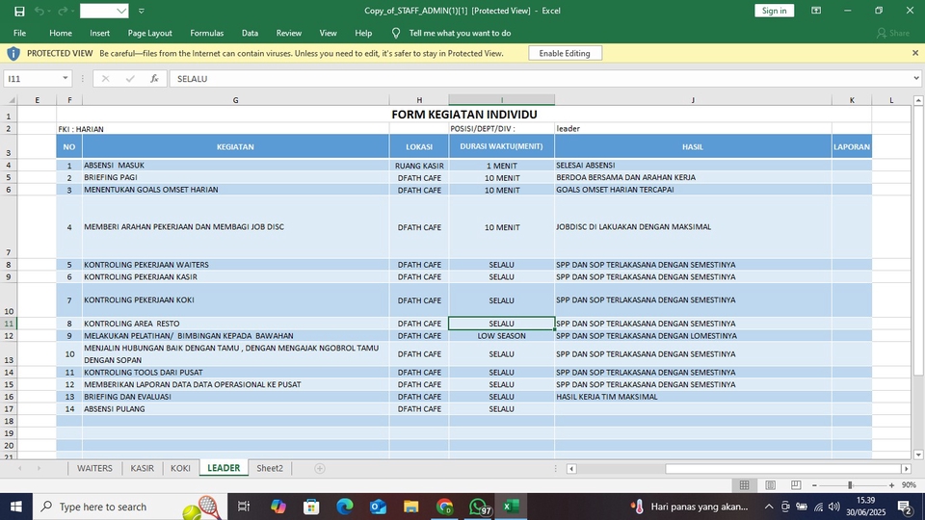Viewport: 925px width, 520px height.
Task: Switch to Page Layout view icon
Action: [771, 484]
